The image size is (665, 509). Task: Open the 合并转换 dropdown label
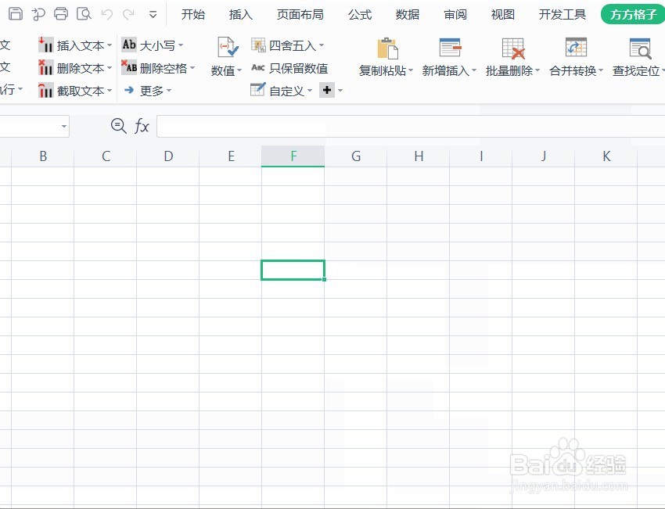(576, 71)
